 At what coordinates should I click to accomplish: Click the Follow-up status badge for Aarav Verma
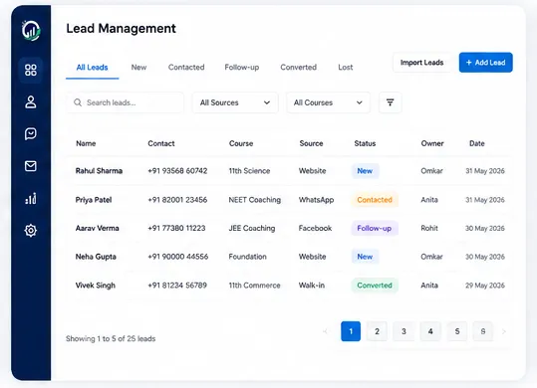(375, 229)
